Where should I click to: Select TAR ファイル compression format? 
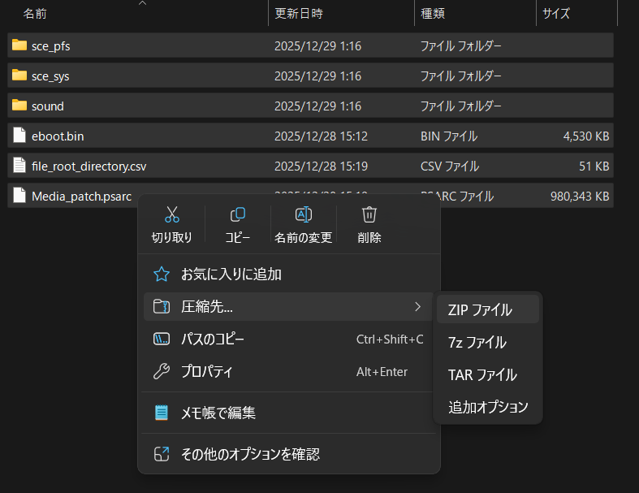(x=482, y=375)
